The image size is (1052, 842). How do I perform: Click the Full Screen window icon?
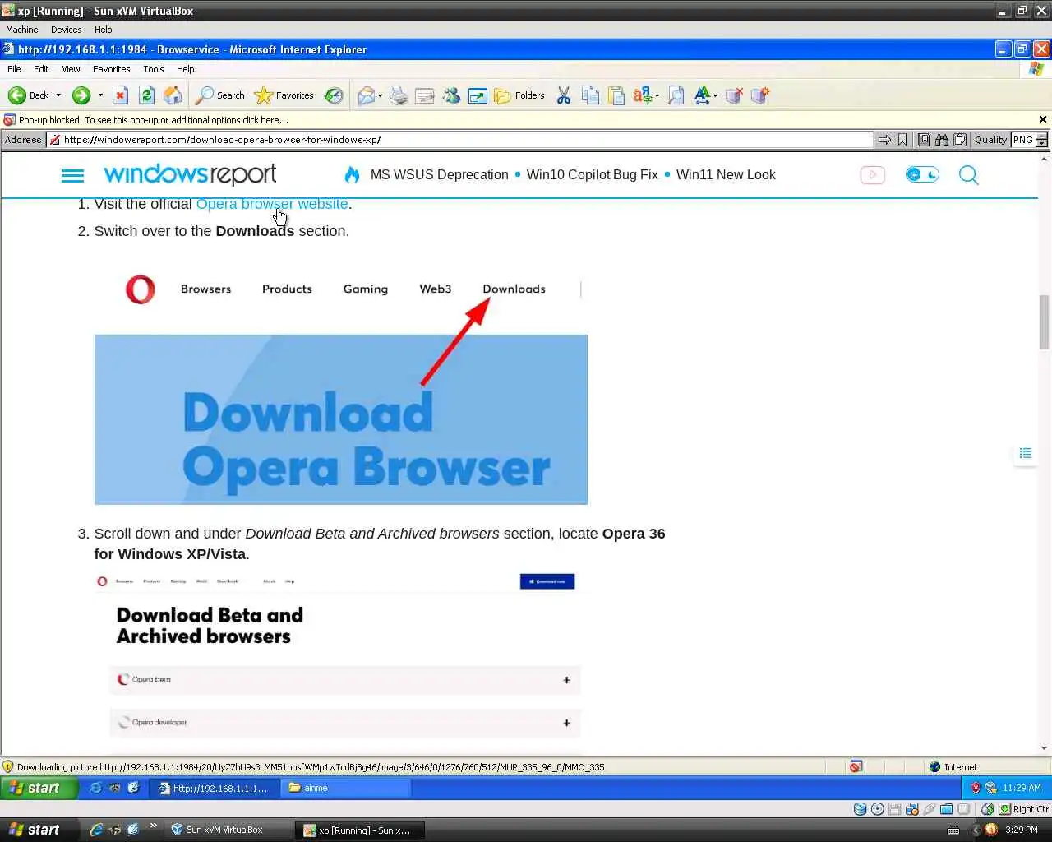pos(478,95)
